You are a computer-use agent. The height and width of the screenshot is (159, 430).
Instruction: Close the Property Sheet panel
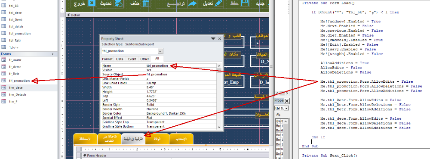(x=219, y=39)
